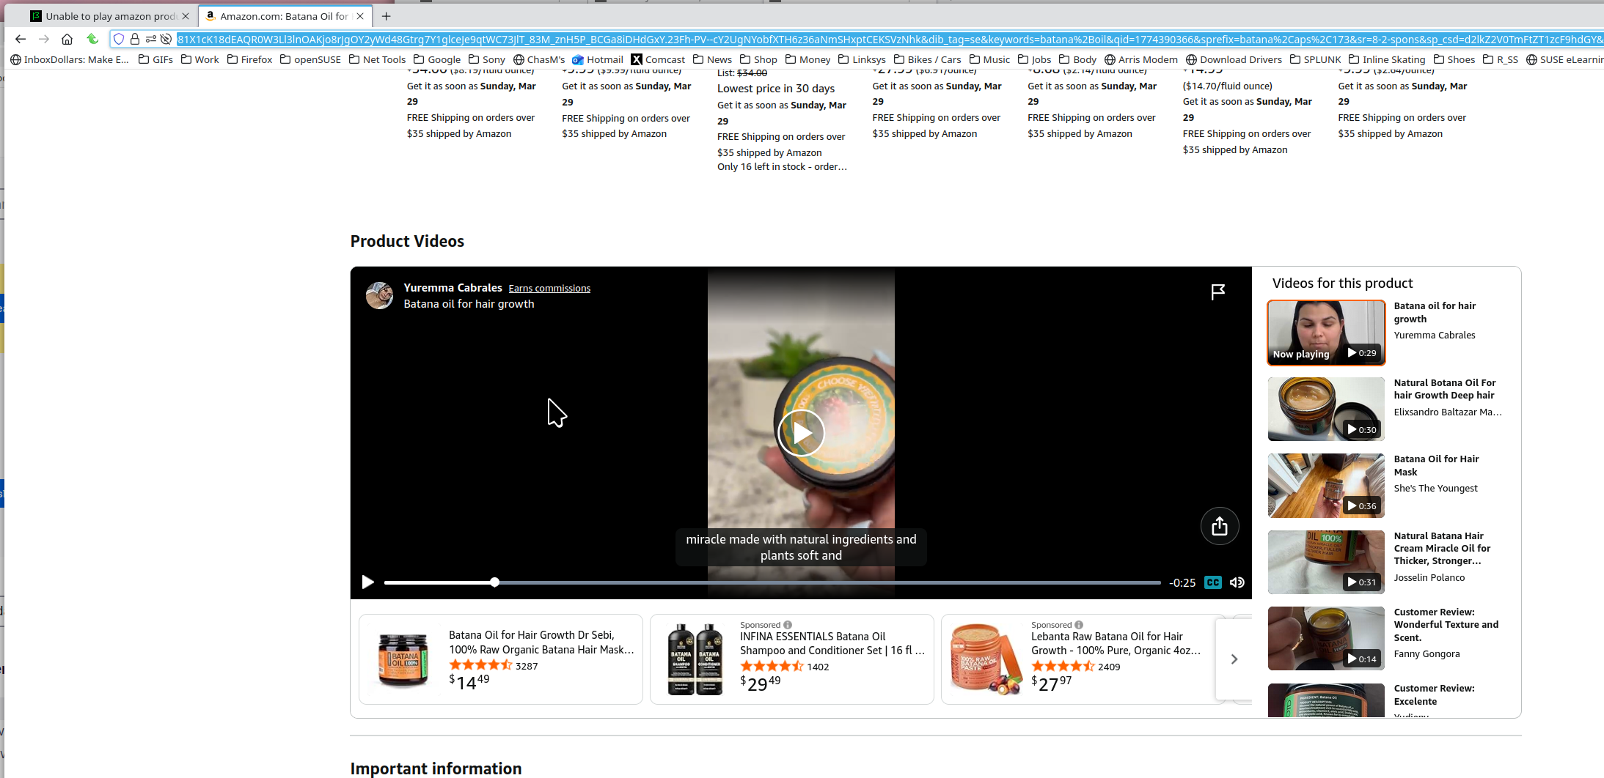
Task: Open the SUSE eLearning bookmark
Action: 1564,59
